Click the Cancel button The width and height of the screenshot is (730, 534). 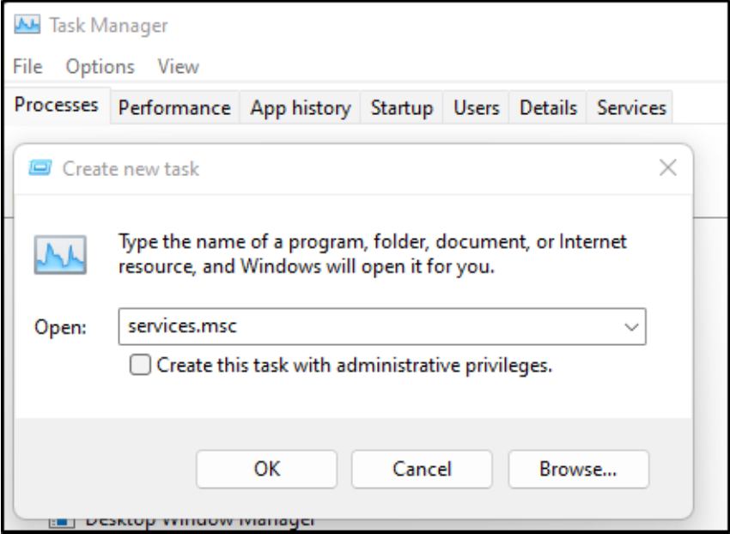click(422, 469)
